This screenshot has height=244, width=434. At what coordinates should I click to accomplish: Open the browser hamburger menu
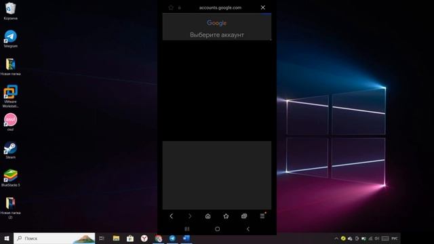click(262, 216)
